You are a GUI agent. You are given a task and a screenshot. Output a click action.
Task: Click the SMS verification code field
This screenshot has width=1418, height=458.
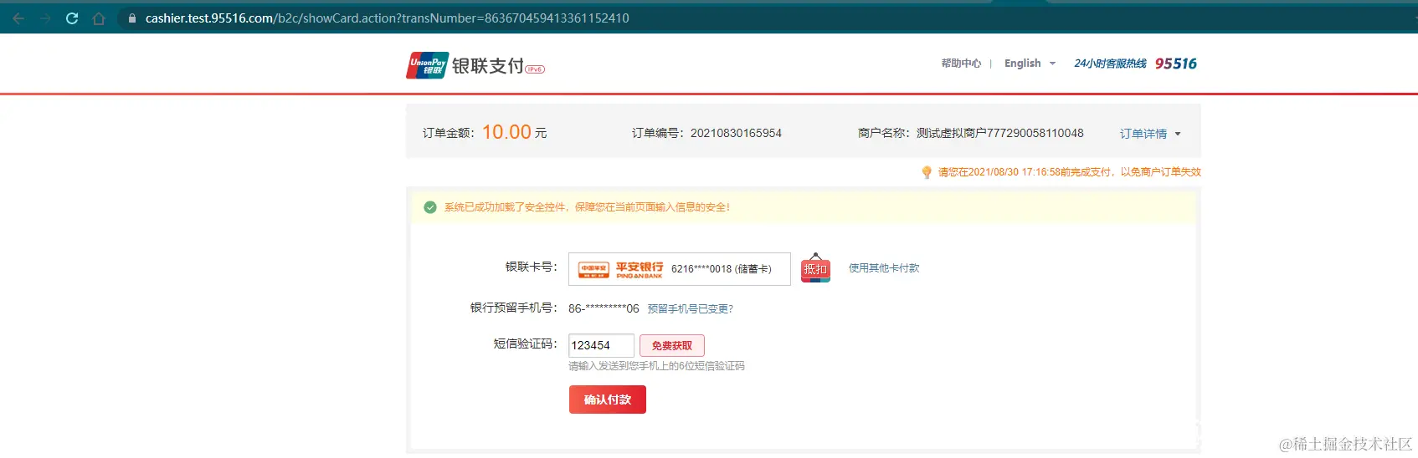pos(601,345)
